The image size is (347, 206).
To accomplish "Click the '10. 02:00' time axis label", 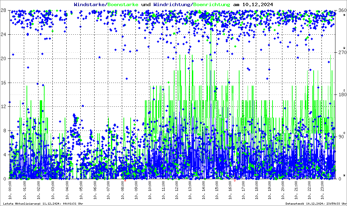I will tap(38, 190).
